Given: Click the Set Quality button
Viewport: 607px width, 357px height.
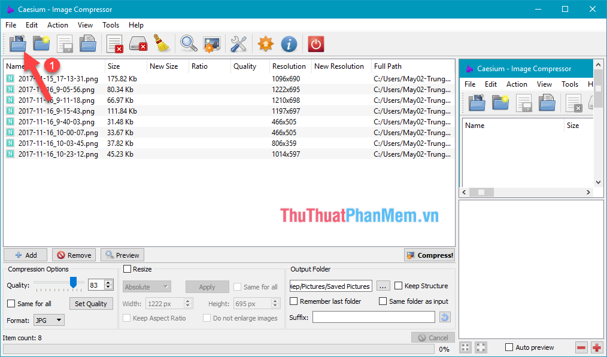Looking at the screenshot, I should pyautogui.click(x=91, y=303).
